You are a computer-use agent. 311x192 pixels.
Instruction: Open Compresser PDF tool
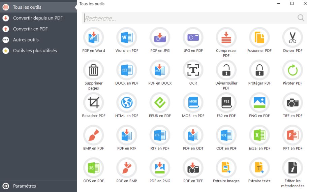(226, 37)
